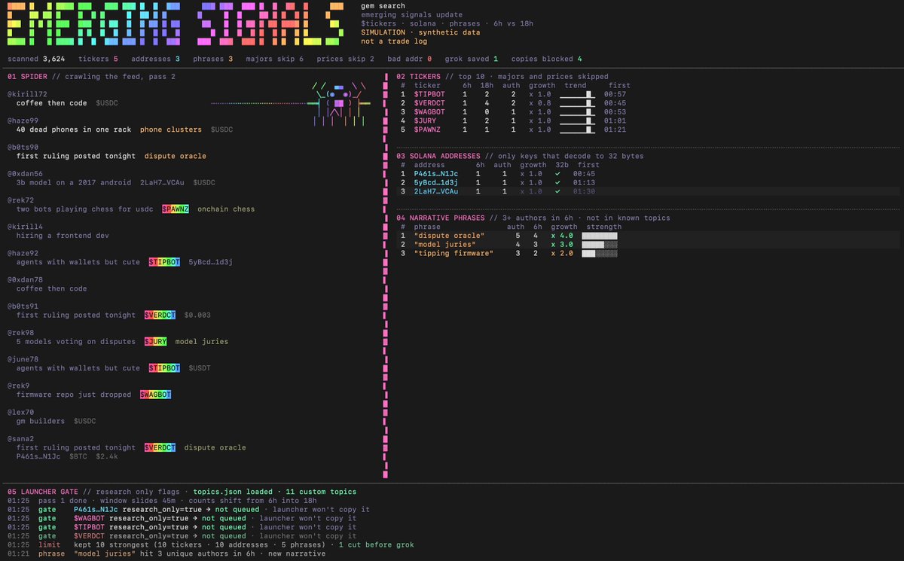904x561 pixels.
Task: Click the checkmark in the P461s…N1Jc address row
Action: pos(557,174)
